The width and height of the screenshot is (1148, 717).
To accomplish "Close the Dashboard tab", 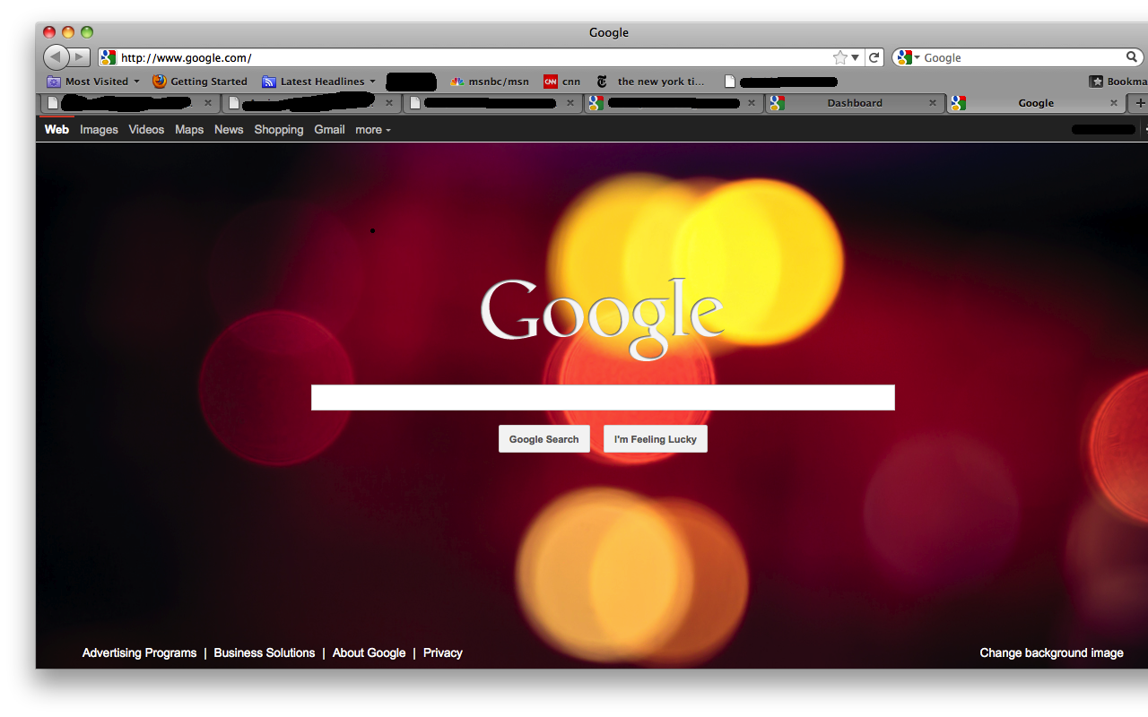I will [x=933, y=103].
